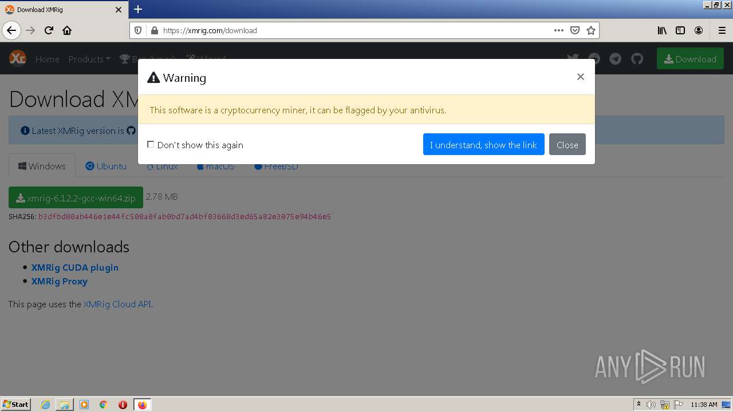Image resolution: width=733 pixels, height=412 pixels.
Task: Click green Download navbar button
Action: pyautogui.click(x=690, y=59)
